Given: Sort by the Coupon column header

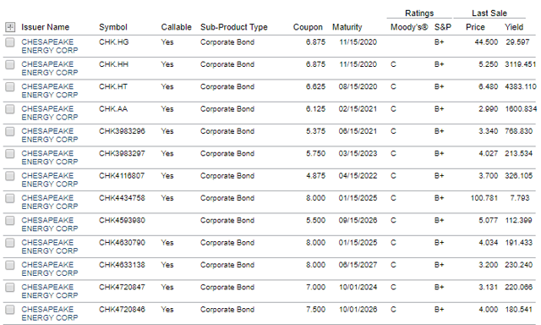Looking at the screenshot, I should click(x=308, y=27).
